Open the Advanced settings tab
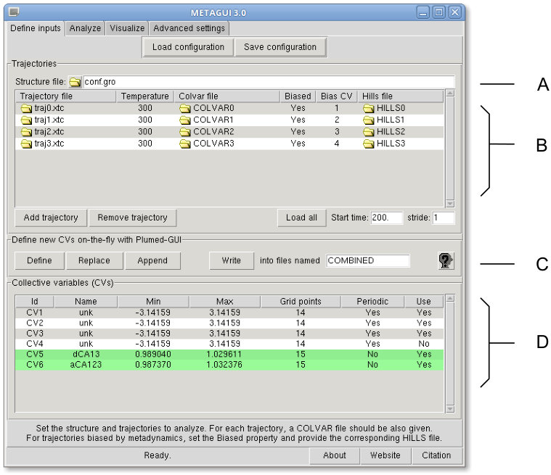551x475 pixels. point(189,28)
